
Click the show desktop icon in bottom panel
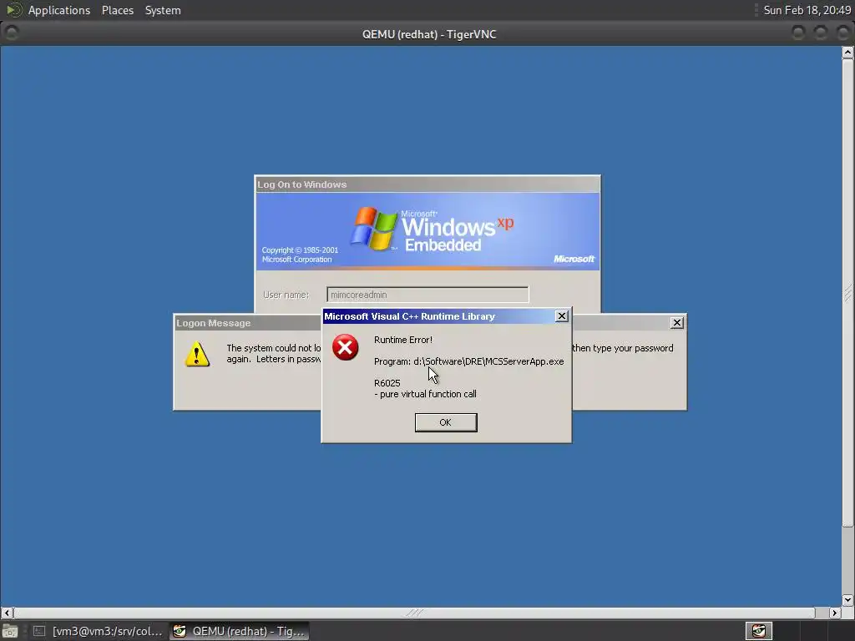(10, 631)
